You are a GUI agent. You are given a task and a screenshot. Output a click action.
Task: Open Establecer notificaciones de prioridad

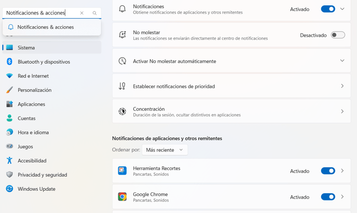pyautogui.click(x=231, y=86)
